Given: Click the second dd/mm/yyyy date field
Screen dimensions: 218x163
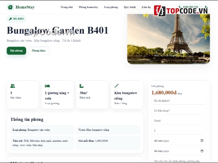Looking at the screenshot, I should (179, 151).
